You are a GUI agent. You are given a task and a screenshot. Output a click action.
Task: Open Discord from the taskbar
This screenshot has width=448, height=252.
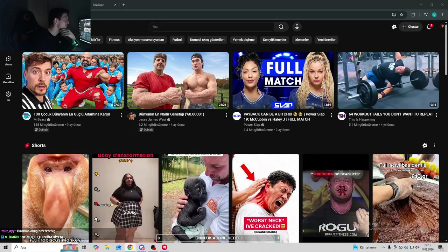[141, 247]
